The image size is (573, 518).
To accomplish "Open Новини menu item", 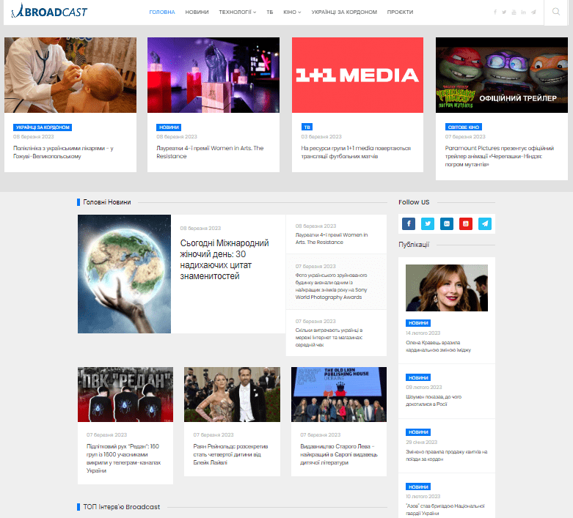I will click(x=197, y=12).
